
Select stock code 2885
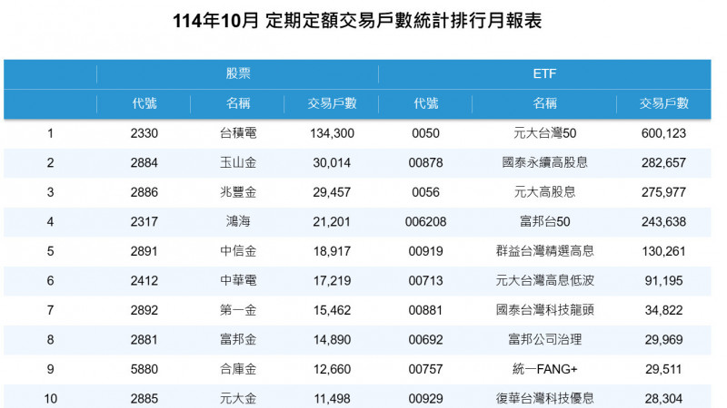point(144,399)
